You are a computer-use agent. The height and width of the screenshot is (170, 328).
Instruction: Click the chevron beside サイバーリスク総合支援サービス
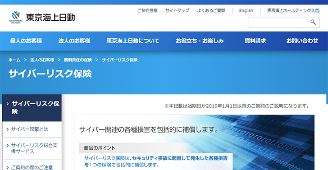click(x=8, y=145)
